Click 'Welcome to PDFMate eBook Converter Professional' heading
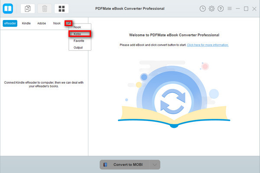Viewport: 260px width, 173px height. pos(174,35)
